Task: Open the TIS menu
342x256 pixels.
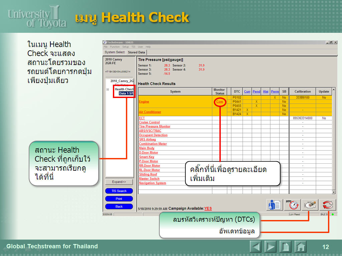Action: coord(133,47)
